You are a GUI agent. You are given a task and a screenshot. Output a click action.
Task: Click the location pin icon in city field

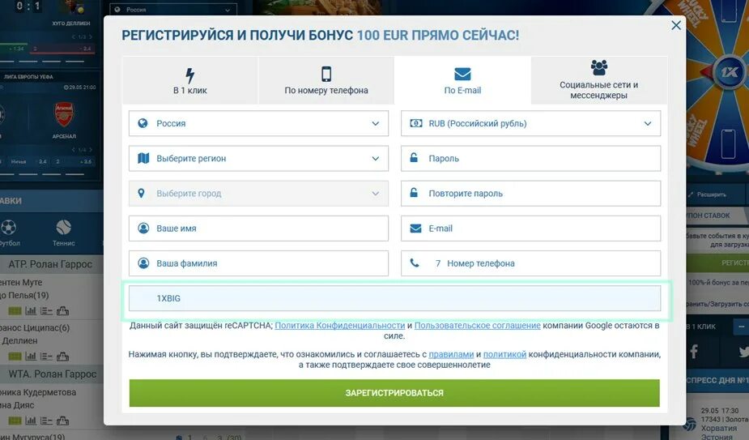click(x=141, y=193)
